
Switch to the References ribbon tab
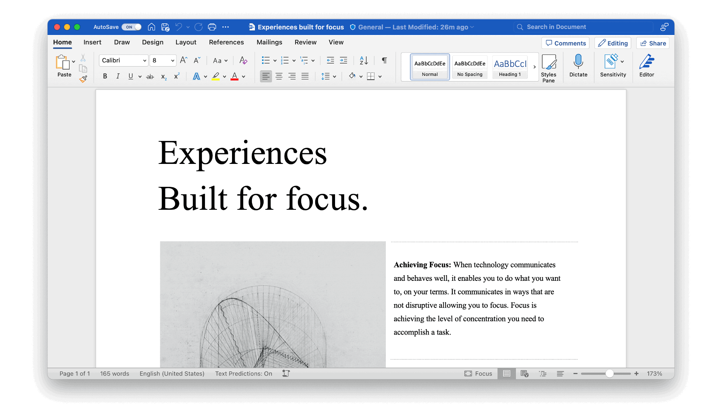pos(226,42)
